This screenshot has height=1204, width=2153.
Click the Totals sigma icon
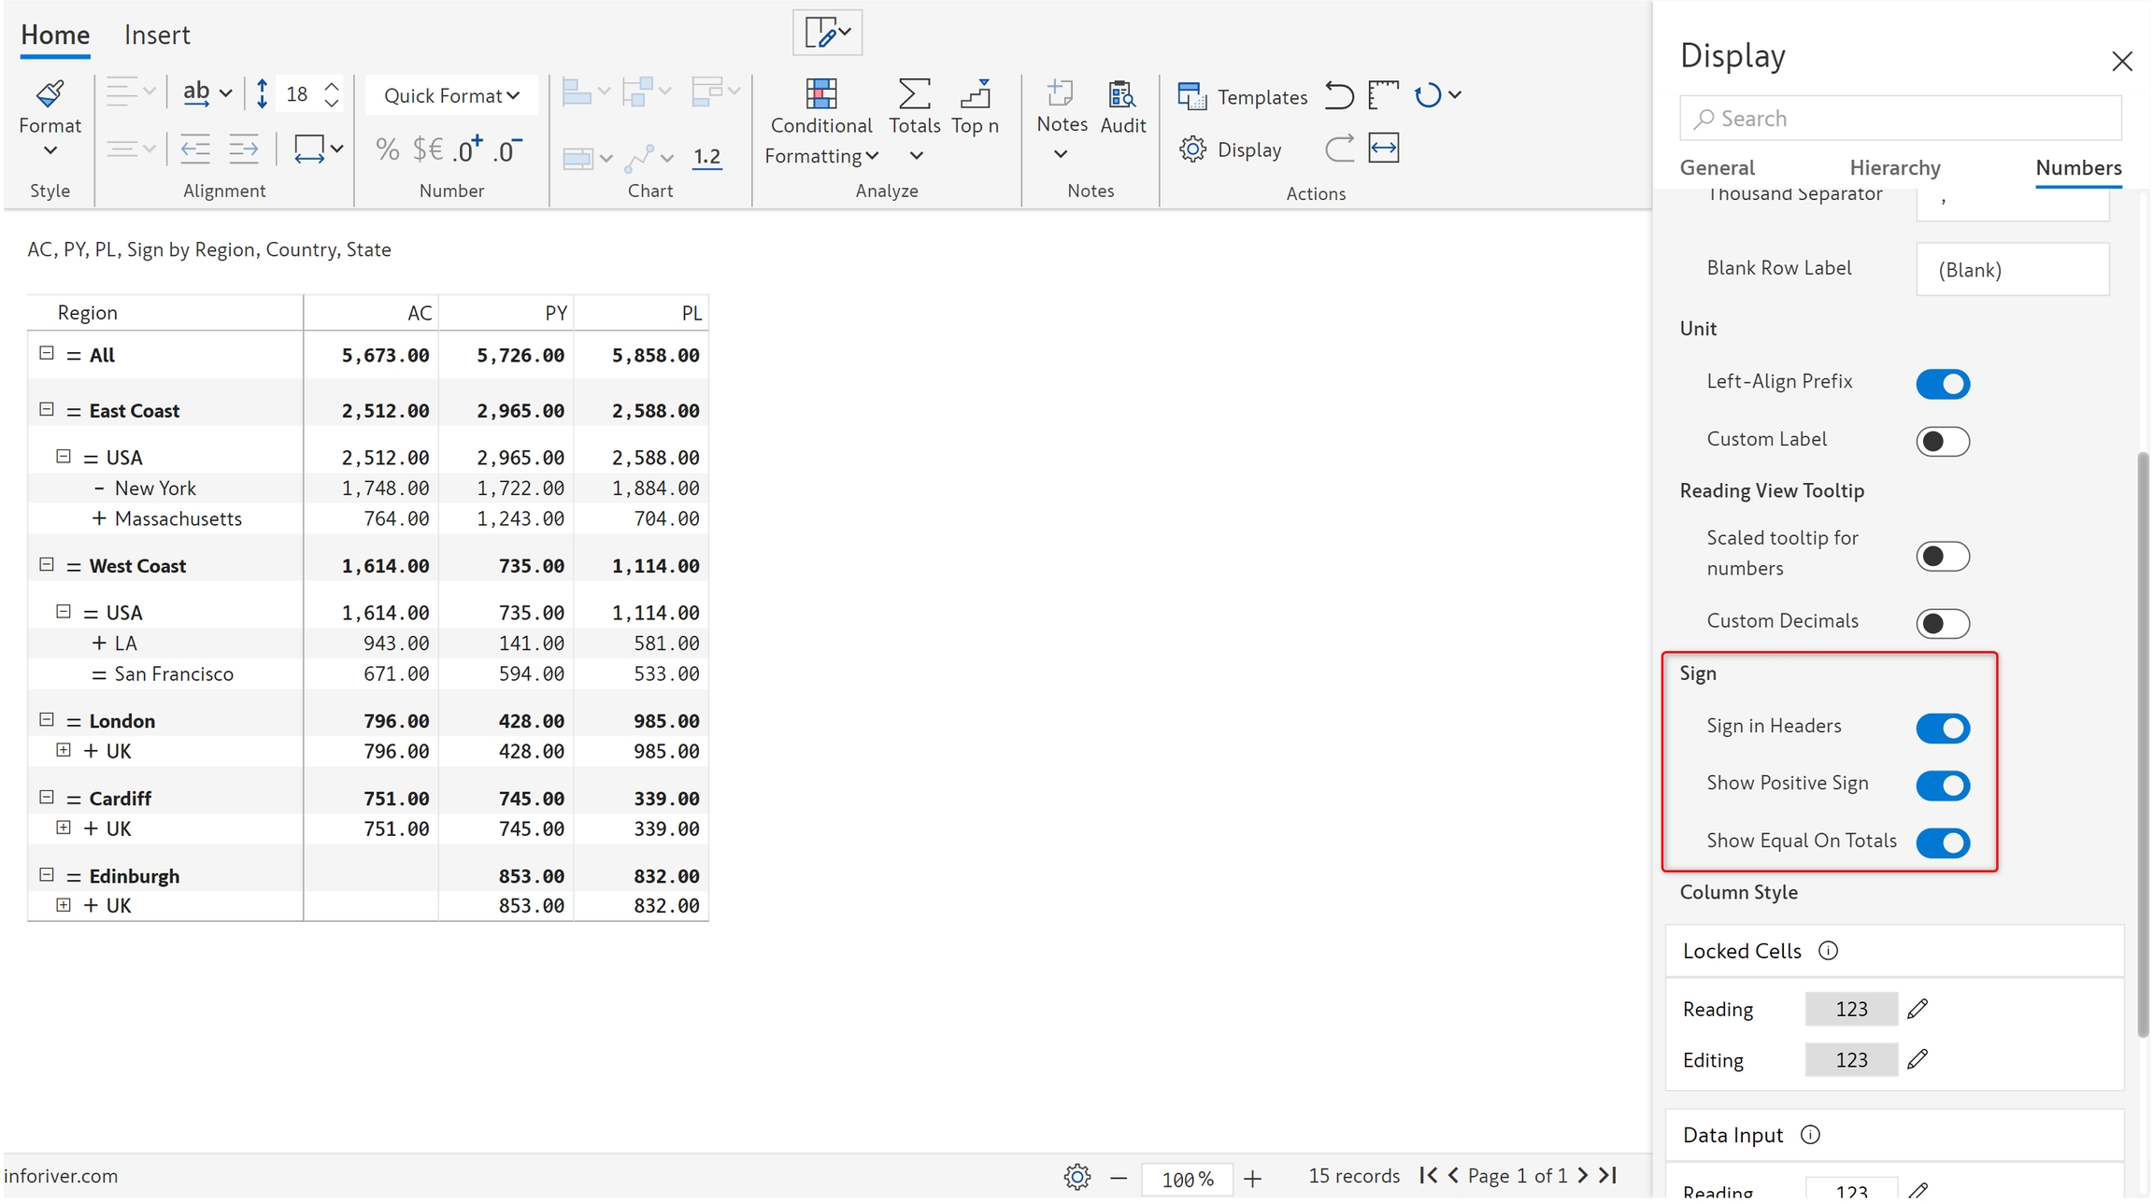tap(914, 94)
